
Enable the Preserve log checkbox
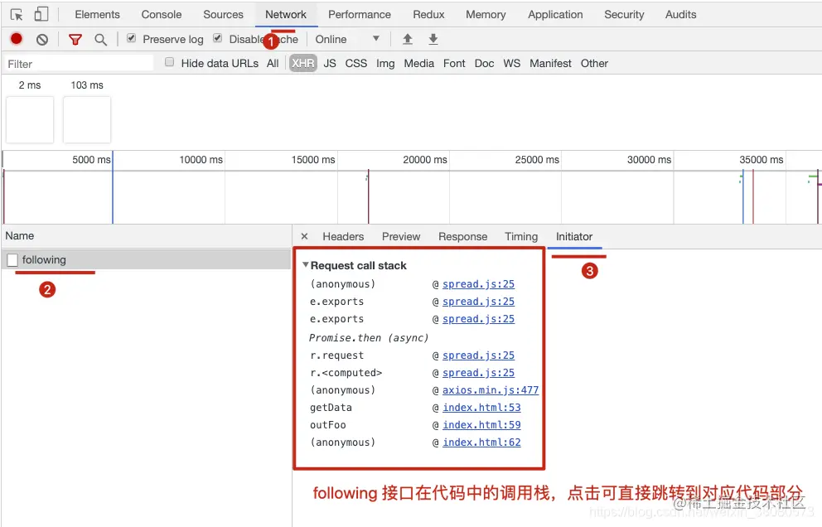click(x=130, y=38)
